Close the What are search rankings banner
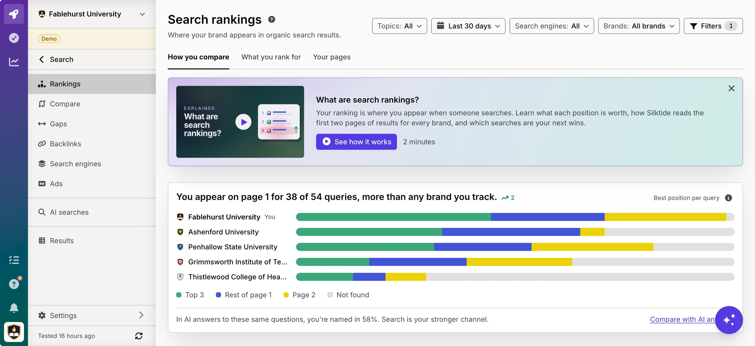Screen dimensions: 755x346 [x=731, y=88]
